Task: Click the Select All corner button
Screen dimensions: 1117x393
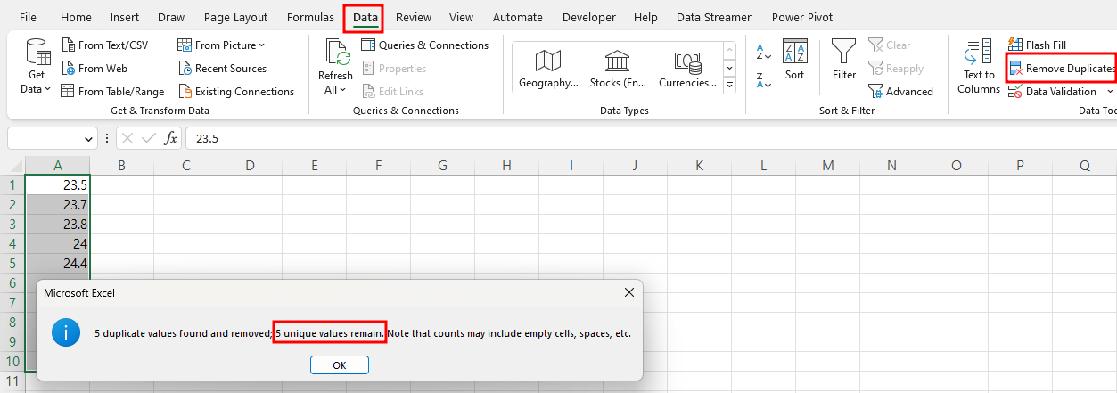Action: [x=12, y=165]
